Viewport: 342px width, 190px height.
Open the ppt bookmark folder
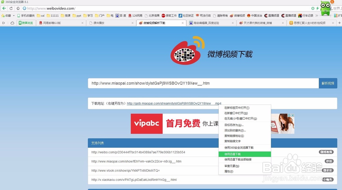tap(77, 16)
